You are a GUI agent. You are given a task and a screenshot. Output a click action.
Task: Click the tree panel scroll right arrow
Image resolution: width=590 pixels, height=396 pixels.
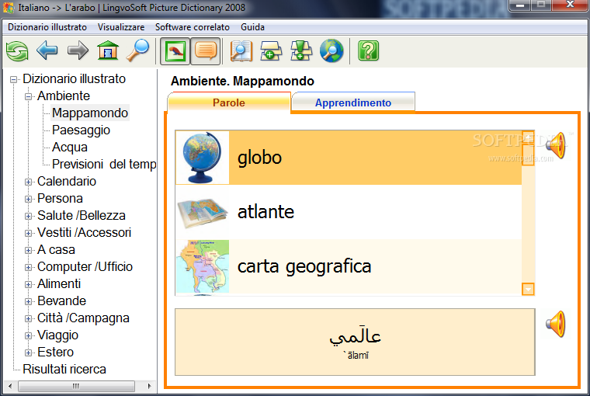(149, 386)
